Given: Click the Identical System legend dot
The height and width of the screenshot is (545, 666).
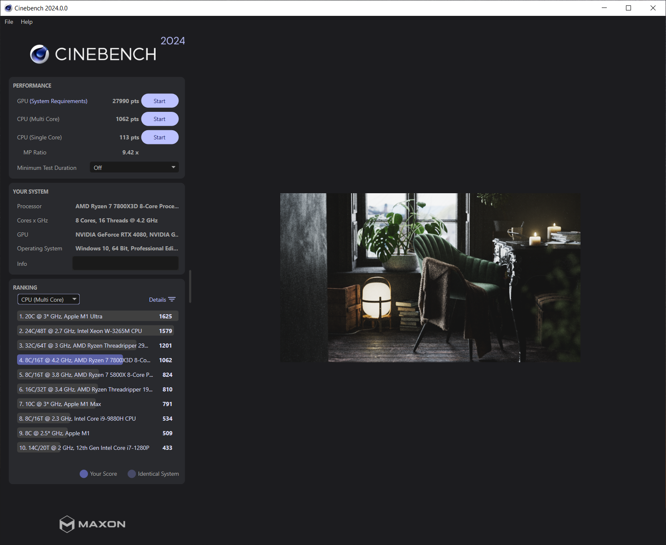Looking at the screenshot, I should pyautogui.click(x=132, y=474).
